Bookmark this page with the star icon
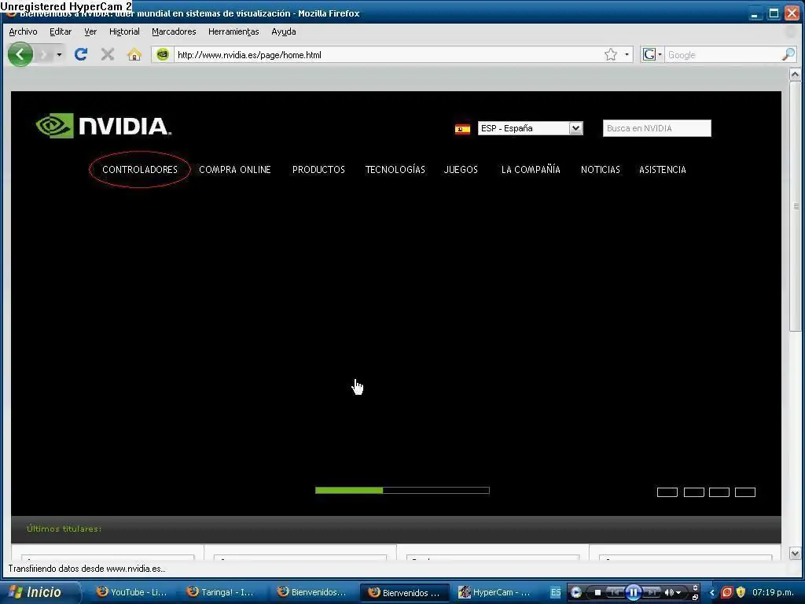 [x=609, y=54]
